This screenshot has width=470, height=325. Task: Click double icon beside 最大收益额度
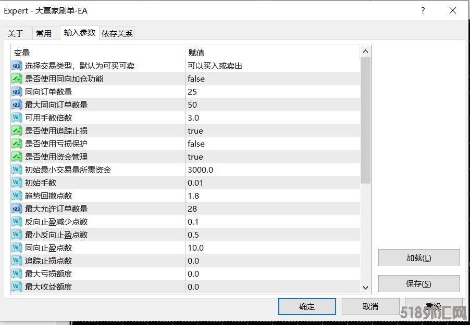click(x=17, y=287)
